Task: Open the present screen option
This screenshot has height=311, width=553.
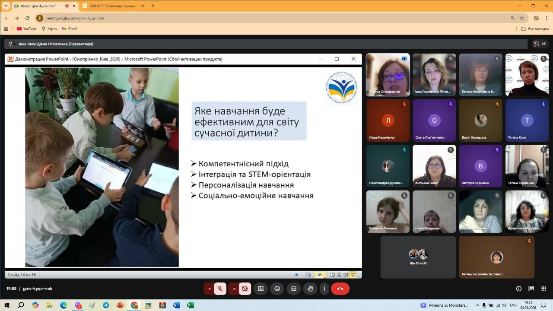Action: pyautogui.click(x=261, y=289)
